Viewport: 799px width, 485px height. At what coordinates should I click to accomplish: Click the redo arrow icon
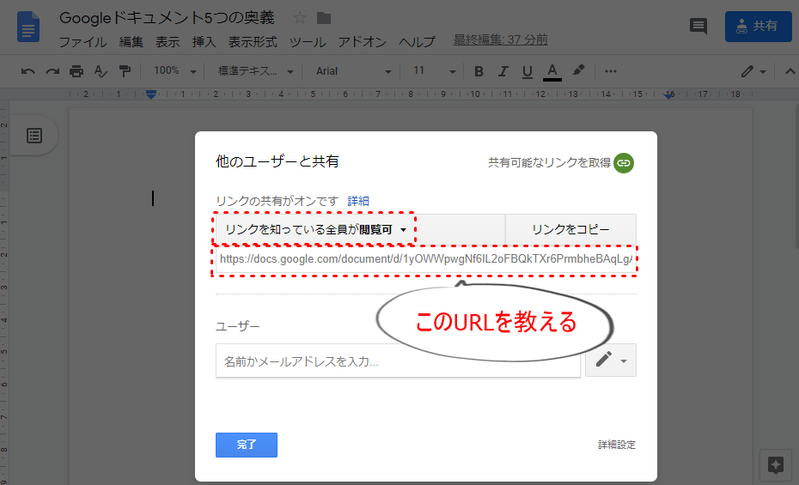point(52,71)
